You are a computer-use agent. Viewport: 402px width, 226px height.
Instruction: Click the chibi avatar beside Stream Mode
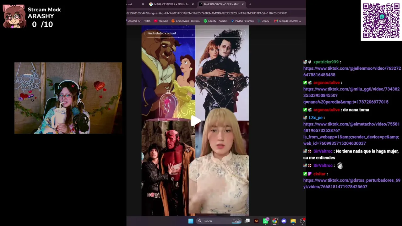[x=14, y=16]
